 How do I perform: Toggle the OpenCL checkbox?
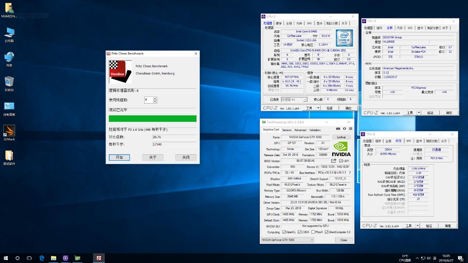[284, 232]
